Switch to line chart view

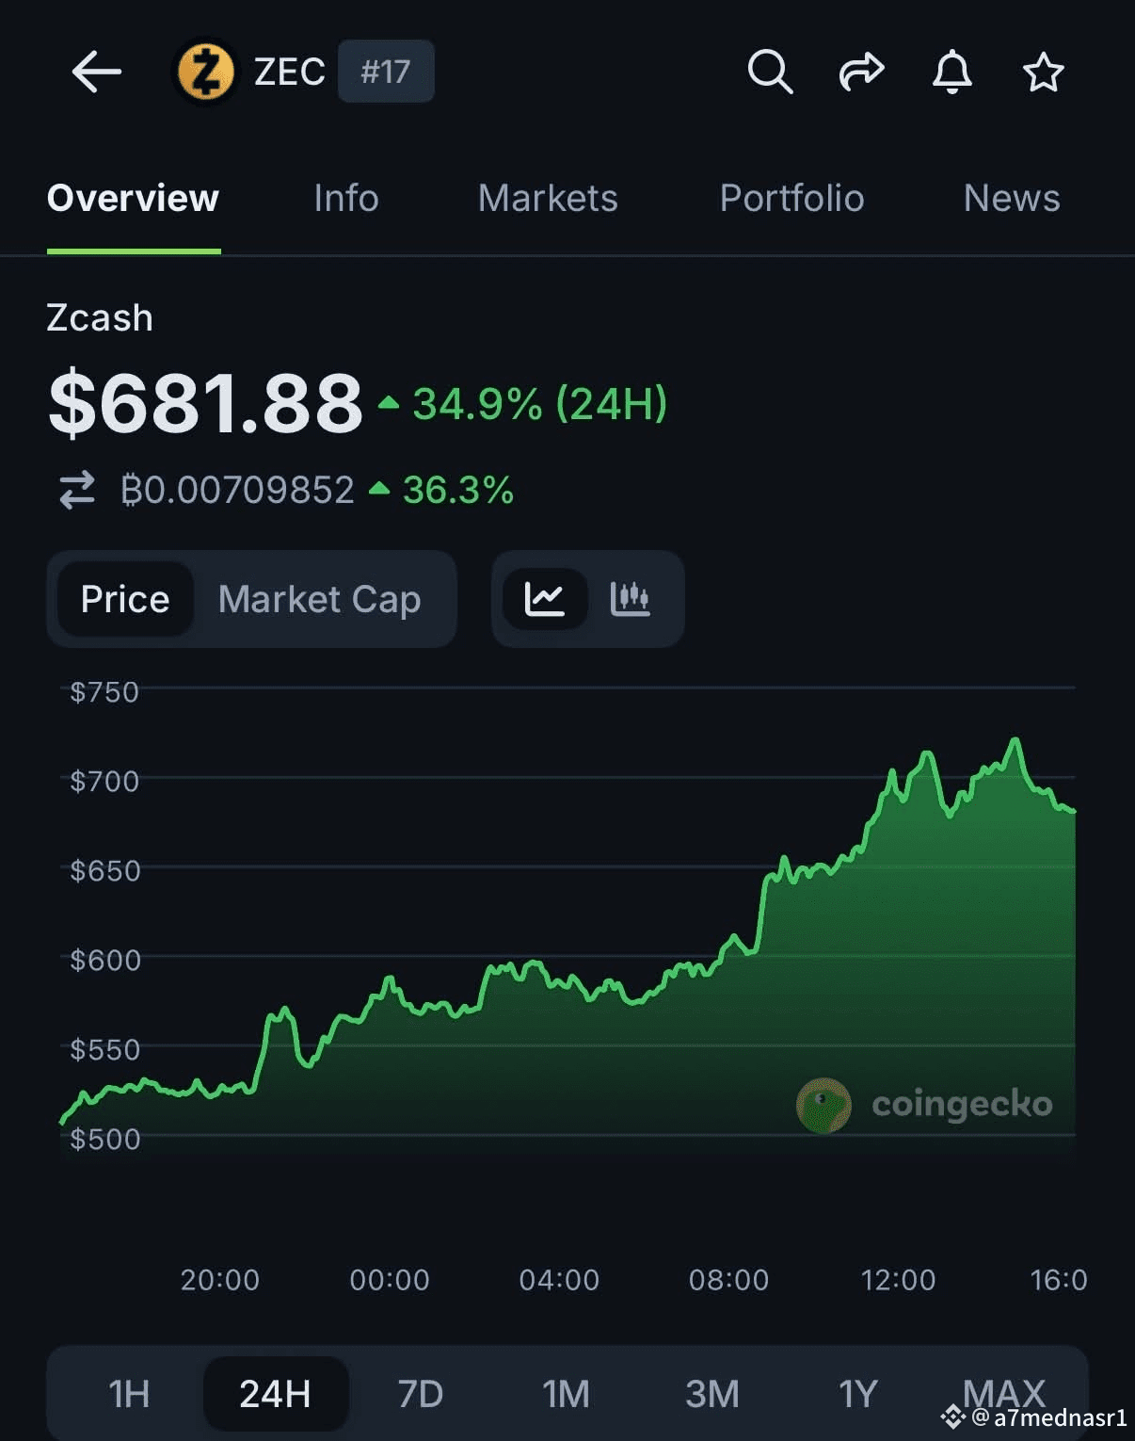544,599
